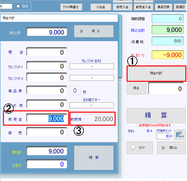Focus the 商品券 枚 count field
Viewport: 187px width, 181px height.
[x=75, y=90]
